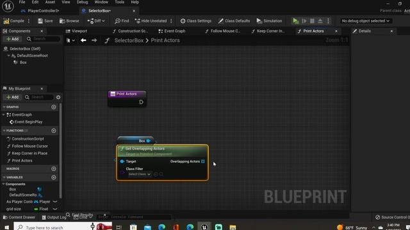Navigate forward in graph history
The image size is (410, 230).
[x=94, y=40]
